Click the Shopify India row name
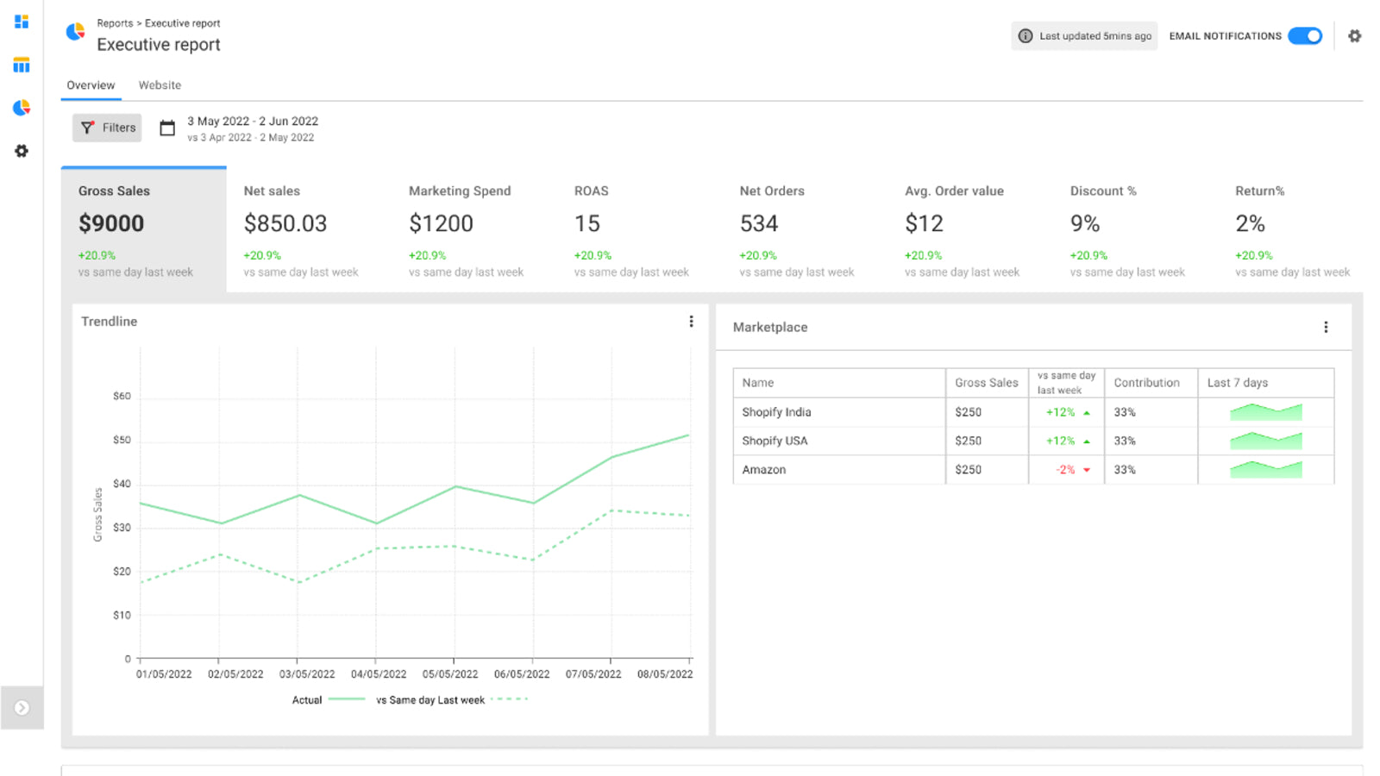The height and width of the screenshot is (776, 1380). tap(776, 412)
